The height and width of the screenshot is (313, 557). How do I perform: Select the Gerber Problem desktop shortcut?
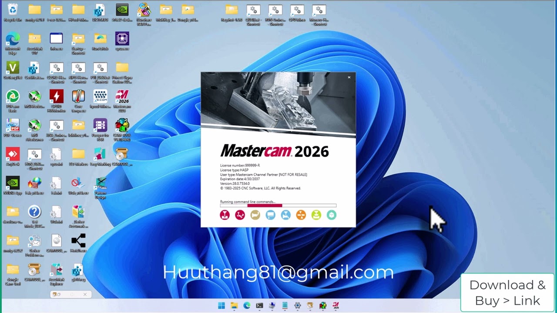pos(34,246)
